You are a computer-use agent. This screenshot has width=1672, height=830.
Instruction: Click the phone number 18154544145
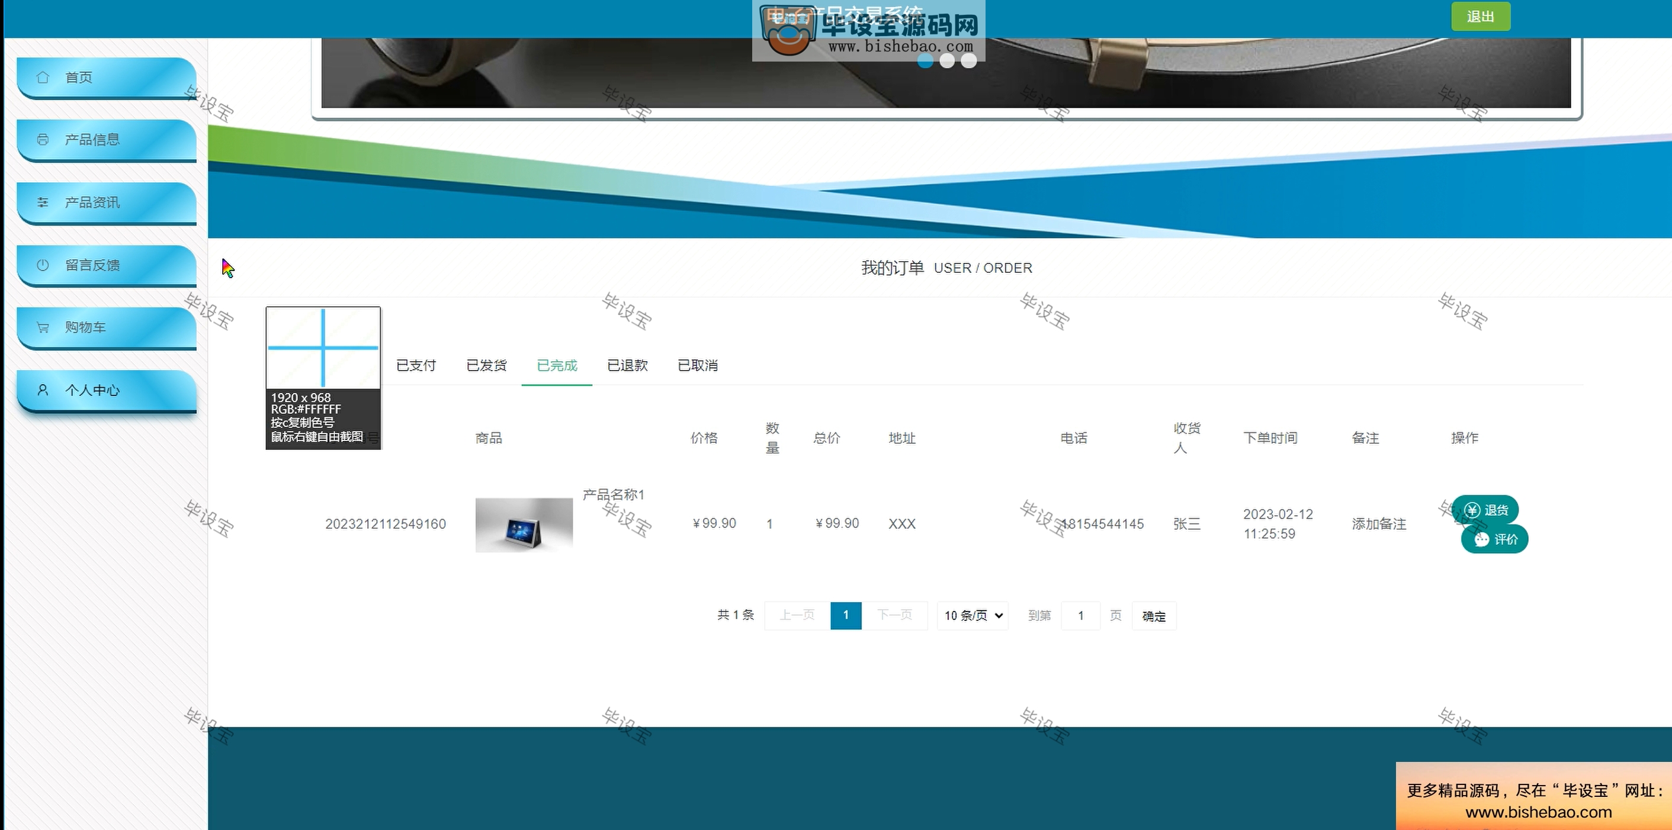click(x=1102, y=524)
